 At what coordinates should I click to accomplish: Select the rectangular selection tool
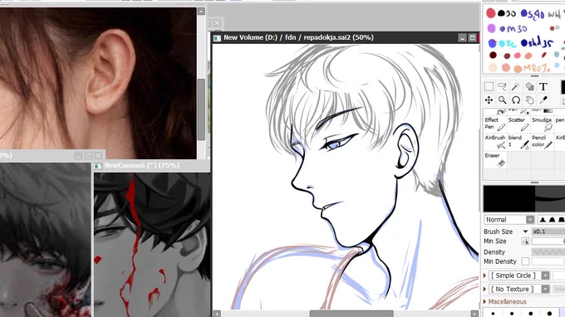tap(489, 86)
